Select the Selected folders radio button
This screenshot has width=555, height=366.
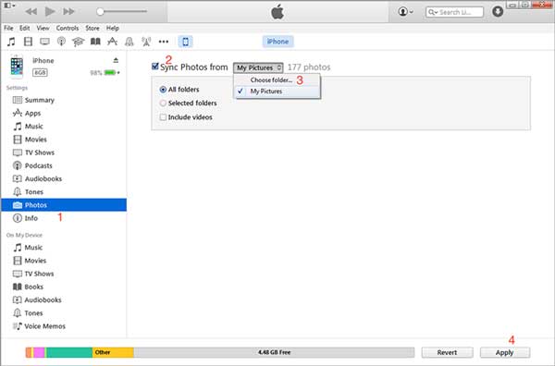tap(163, 104)
